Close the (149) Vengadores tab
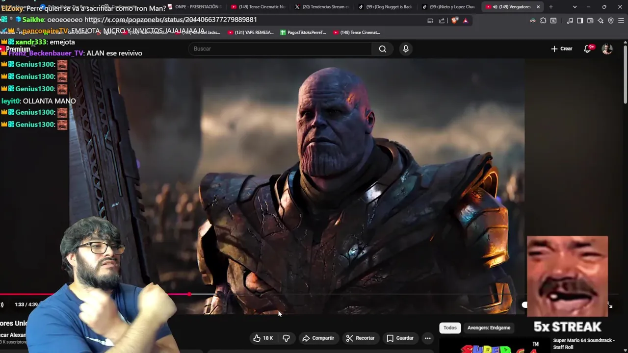This screenshot has width=628, height=353. pos(538,7)
